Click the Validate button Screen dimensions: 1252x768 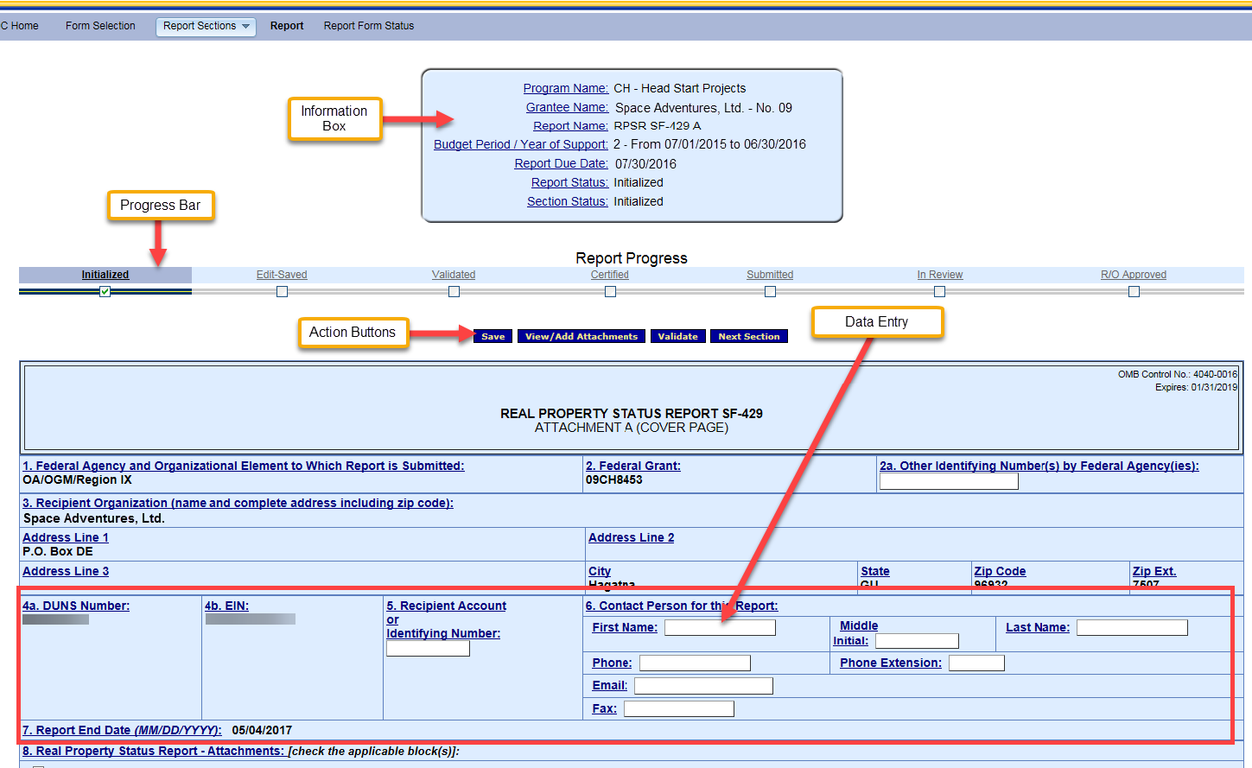click(x=678, y=336)
